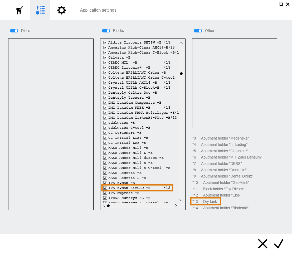Click the Dry tank legend entry
292x254 pixels.
pyautogui.click(x=210, y=202)
